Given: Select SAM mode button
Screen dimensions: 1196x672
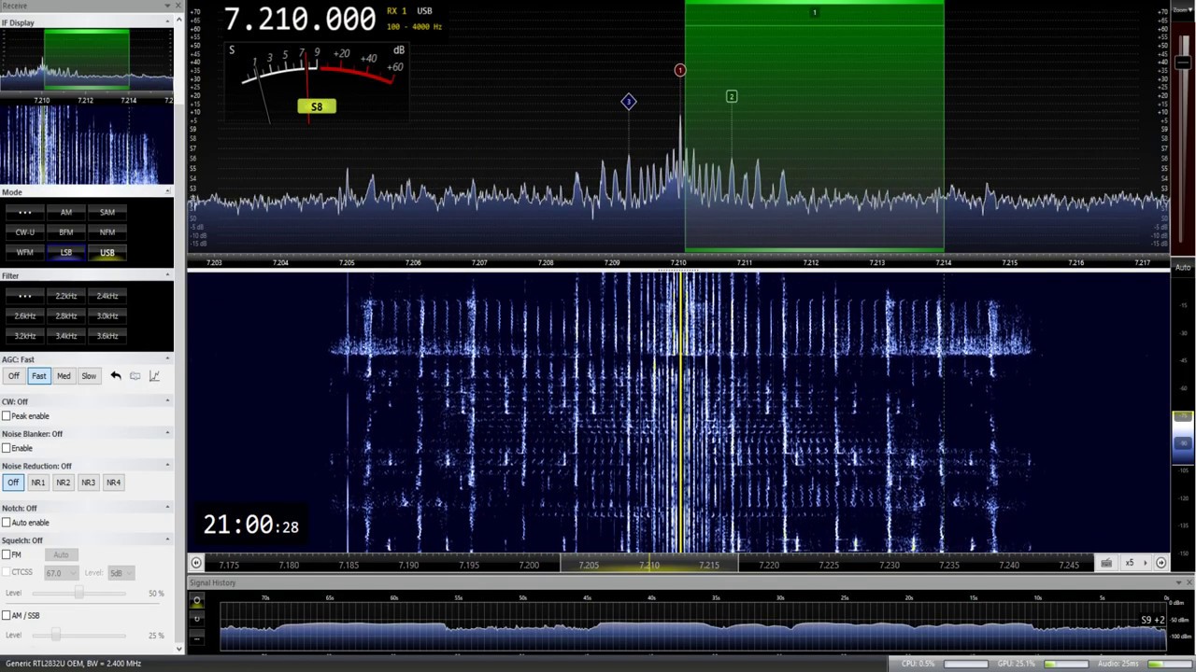Looking at the screenshot, I should pos(107,212).
